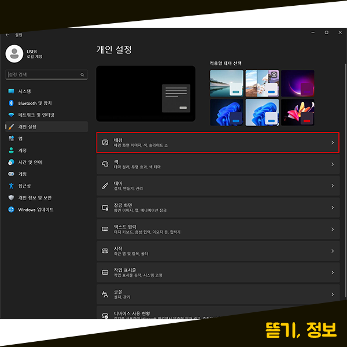This screenshot has height=347, width=347.
Task: Click the 색 palette icon
Action: coord(105,164)
